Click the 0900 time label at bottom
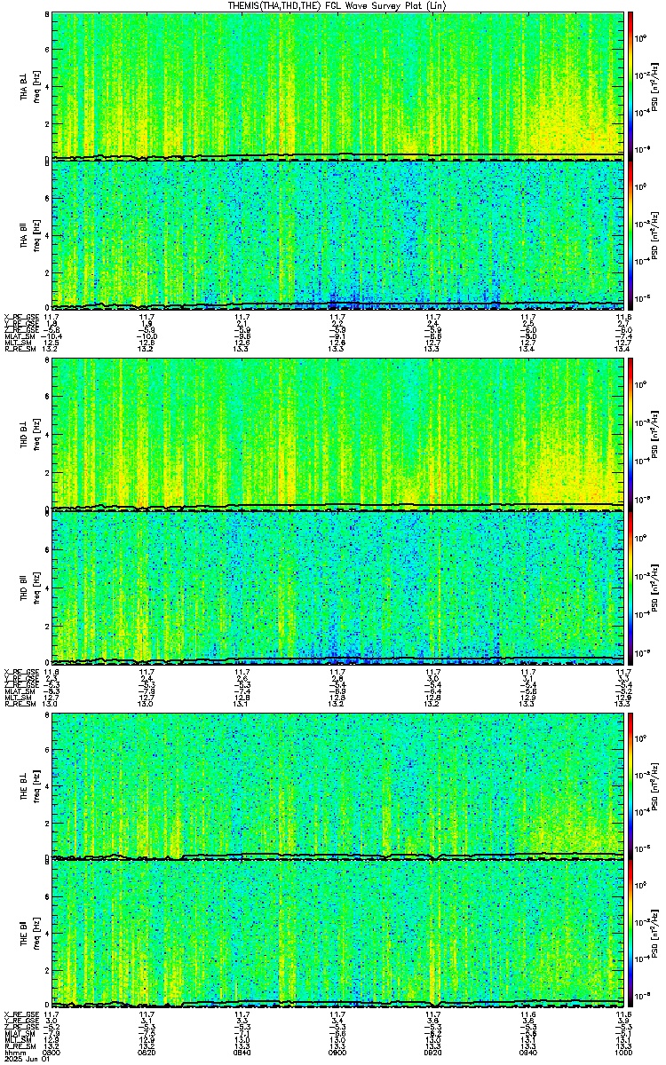Image resolution: width=666 pixels, height=1065 pixels. coord(337,1054)
